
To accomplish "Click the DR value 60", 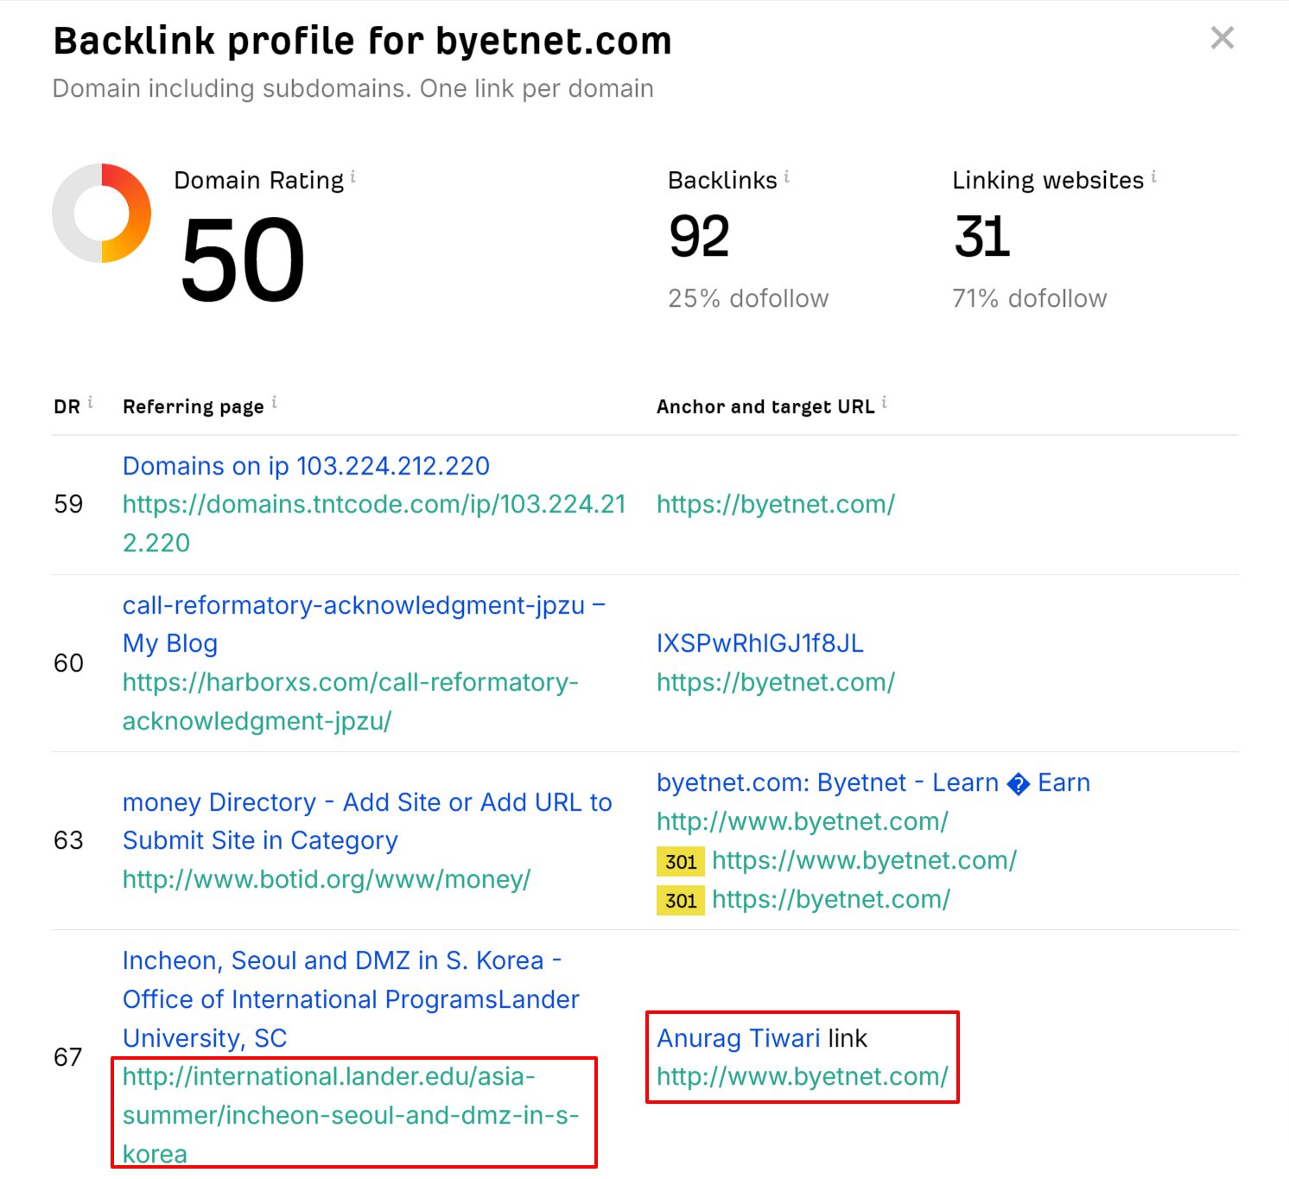I will [68, 663].
